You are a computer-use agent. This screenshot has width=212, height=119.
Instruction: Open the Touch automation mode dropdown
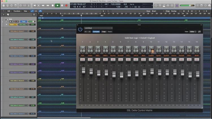pos(12,25)
